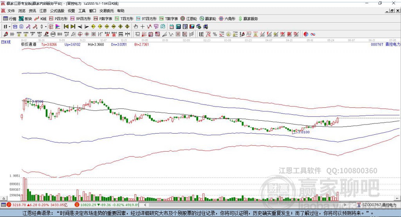
Task: Expand the candlestick style dropdown arrow
Action: (x=46, y=27)
